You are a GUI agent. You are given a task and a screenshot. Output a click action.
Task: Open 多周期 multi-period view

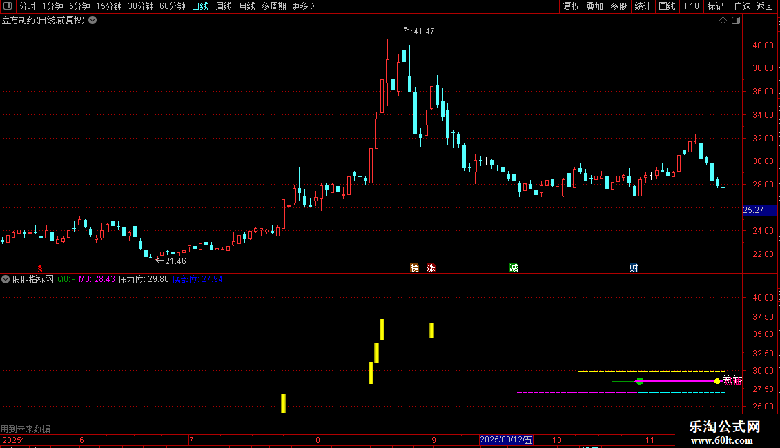click(273, 6)
